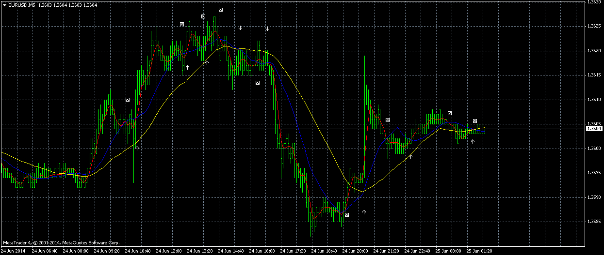Select the down arrow signal nearest 24 Jun 16:00
This screenshot has width=604, height=255.
267,29
